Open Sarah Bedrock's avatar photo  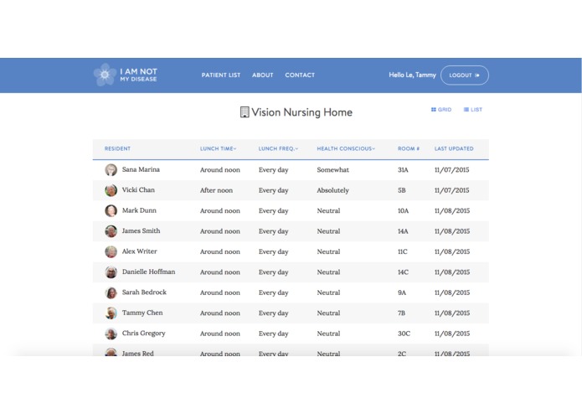click(x=111, y=292)
